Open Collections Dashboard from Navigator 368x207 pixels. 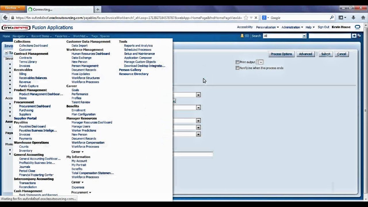click(33, 46)
